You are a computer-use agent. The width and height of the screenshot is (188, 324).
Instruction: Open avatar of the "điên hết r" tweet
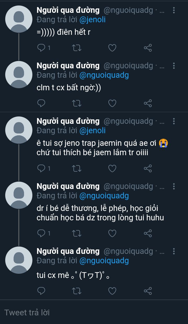pyautogui.click(x=19, y=19)
